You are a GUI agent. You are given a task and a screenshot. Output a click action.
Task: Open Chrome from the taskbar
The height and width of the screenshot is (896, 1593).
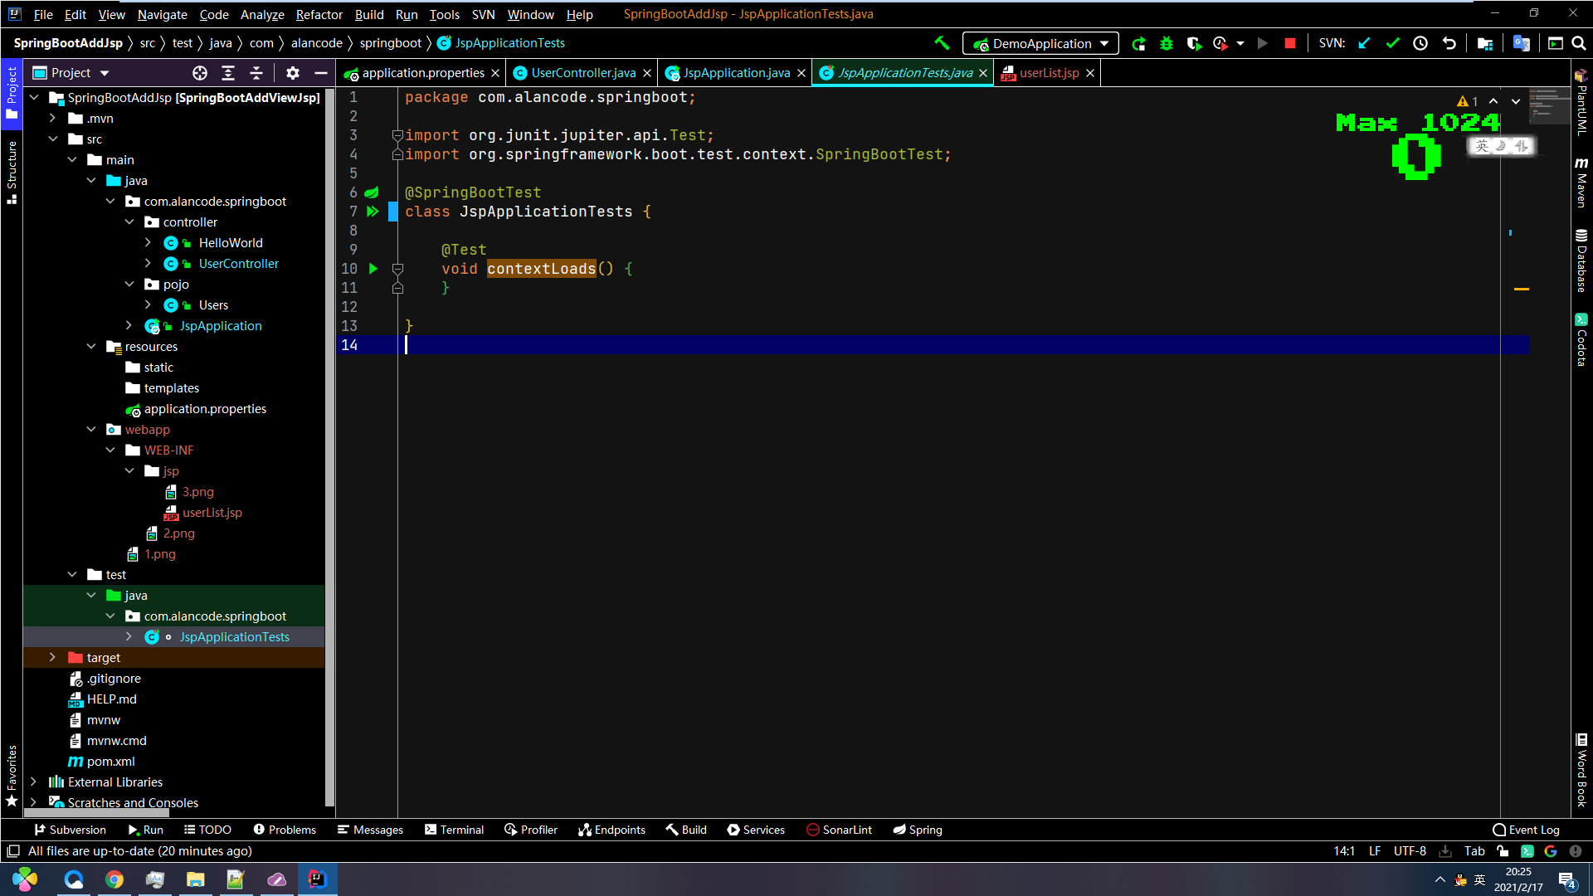114,879
